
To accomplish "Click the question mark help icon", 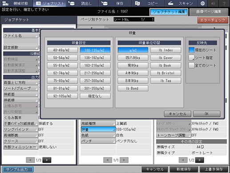I will 224,3.
